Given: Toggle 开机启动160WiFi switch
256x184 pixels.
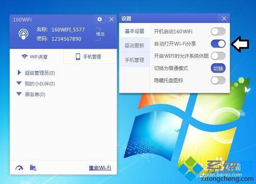Looking at the screenshot, I should [218, 32].
